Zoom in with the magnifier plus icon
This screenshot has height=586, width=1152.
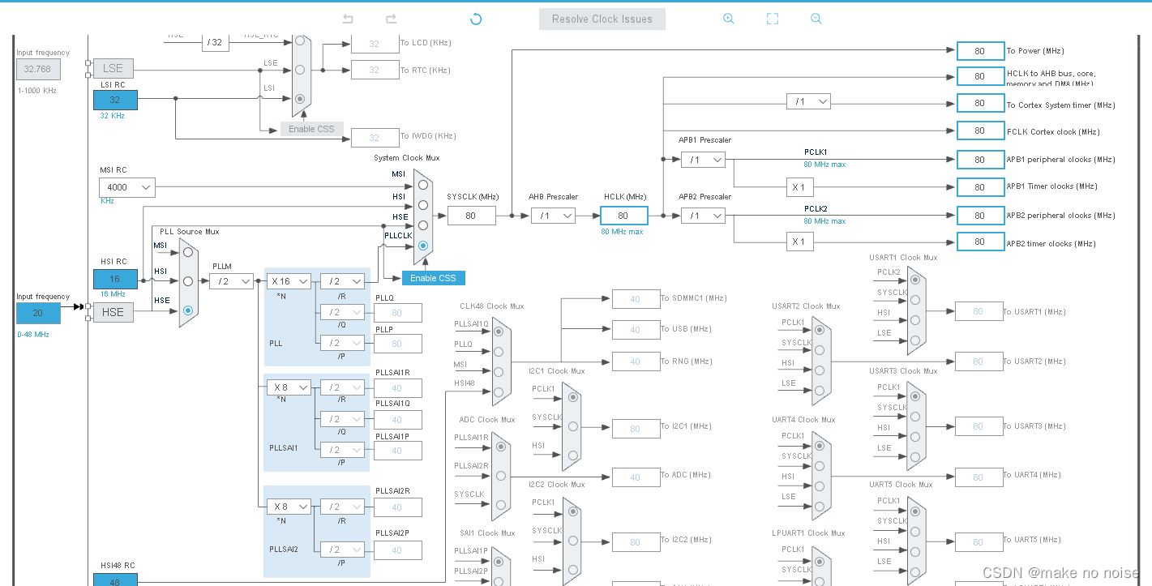coord(729,19)
